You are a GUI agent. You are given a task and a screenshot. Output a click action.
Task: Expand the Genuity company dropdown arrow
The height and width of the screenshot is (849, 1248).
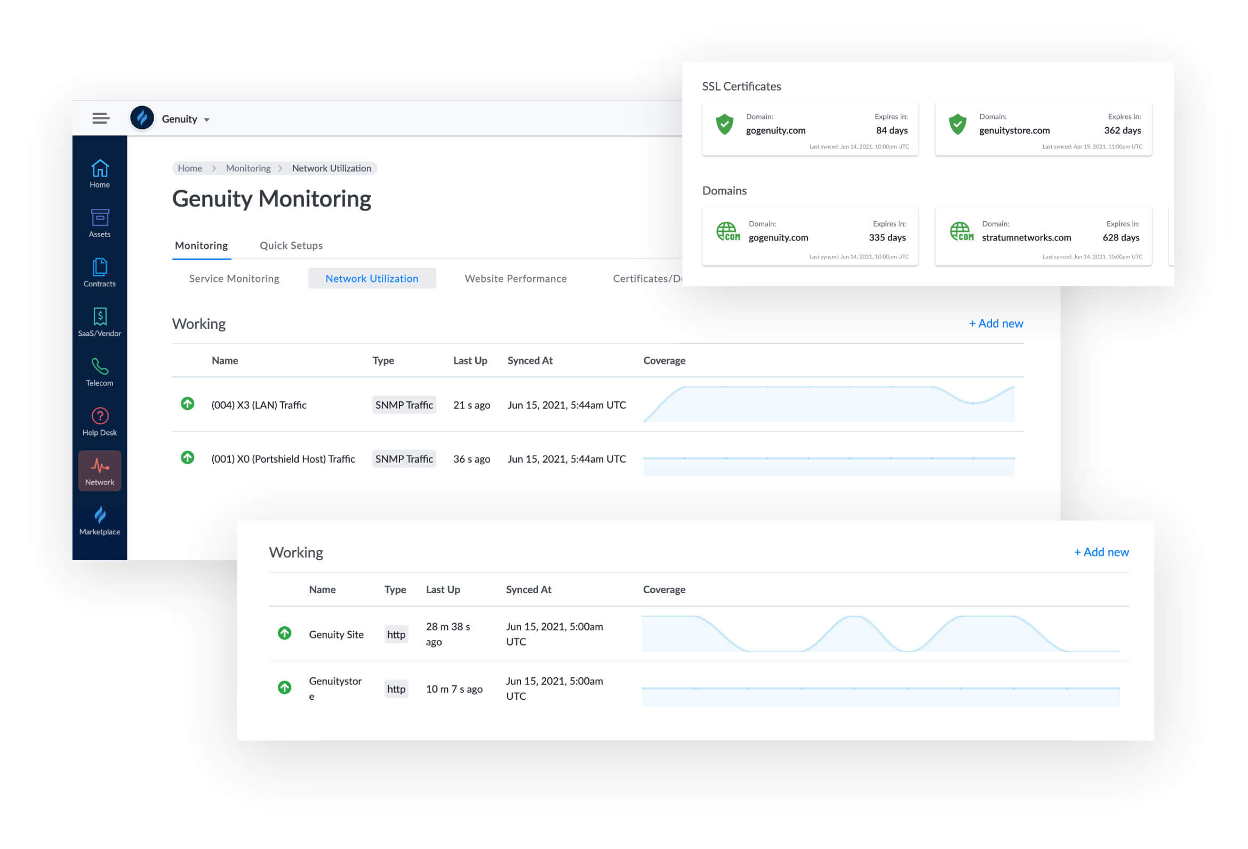click(207, 120)
